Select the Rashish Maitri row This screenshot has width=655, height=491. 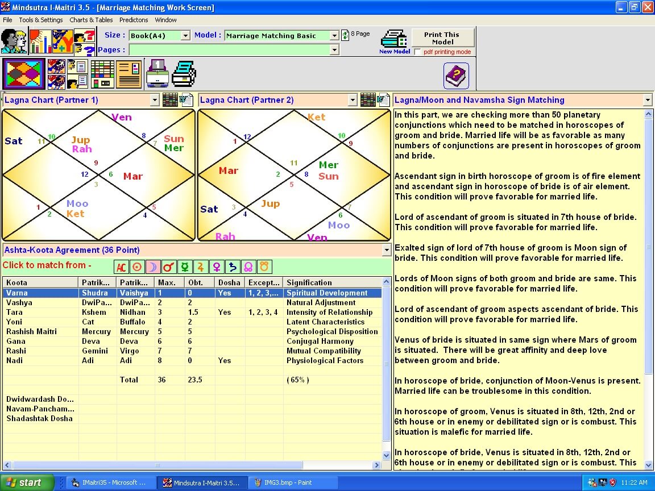point(192,331)
